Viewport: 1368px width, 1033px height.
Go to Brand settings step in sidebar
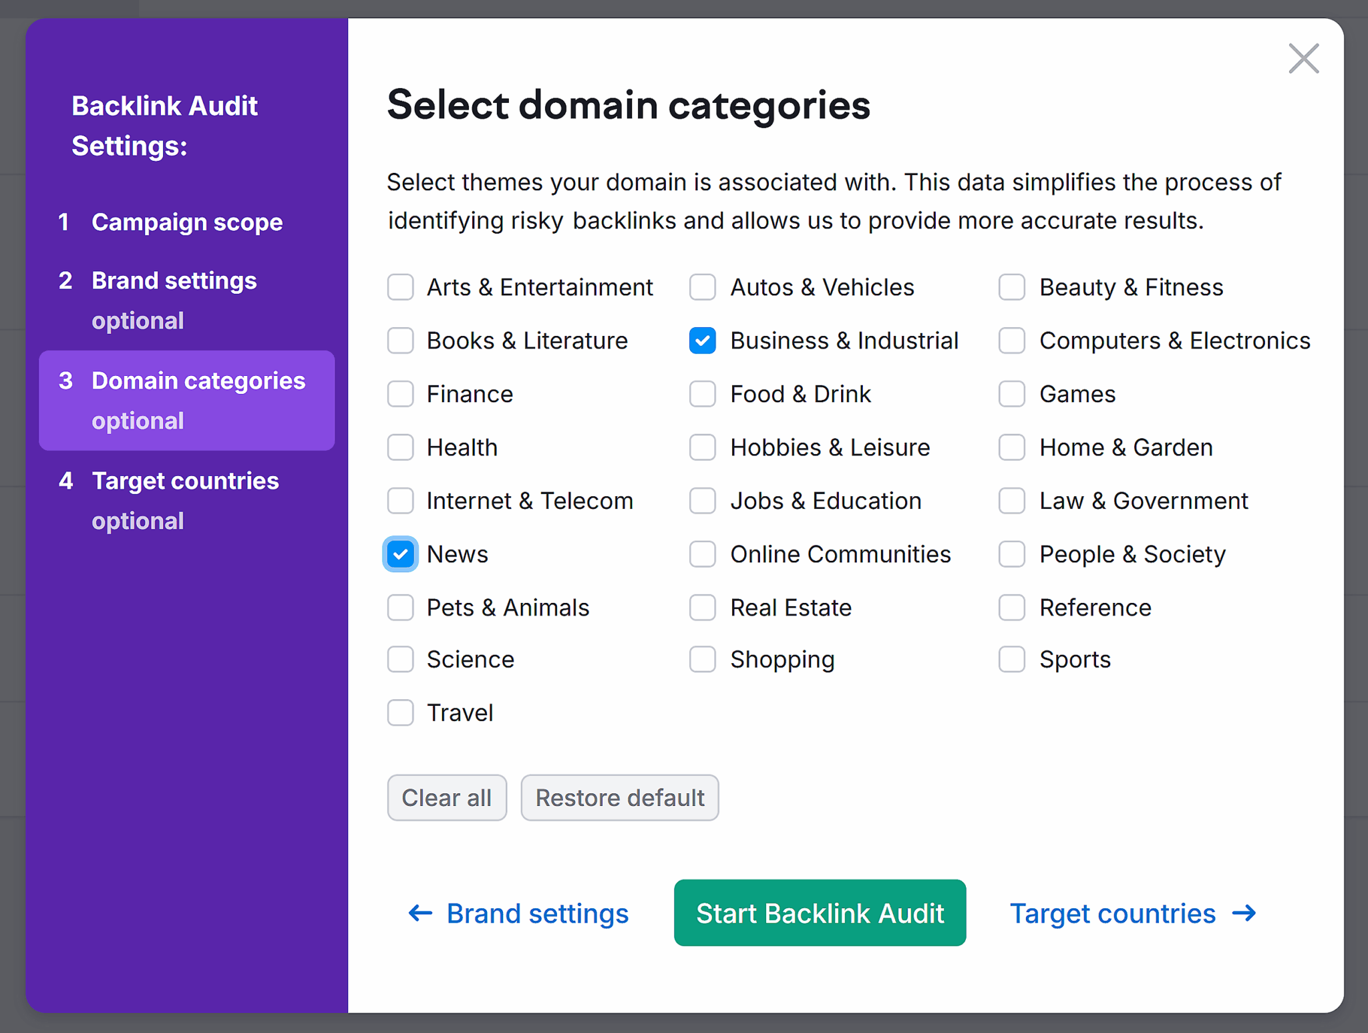[x=174, y=280]
